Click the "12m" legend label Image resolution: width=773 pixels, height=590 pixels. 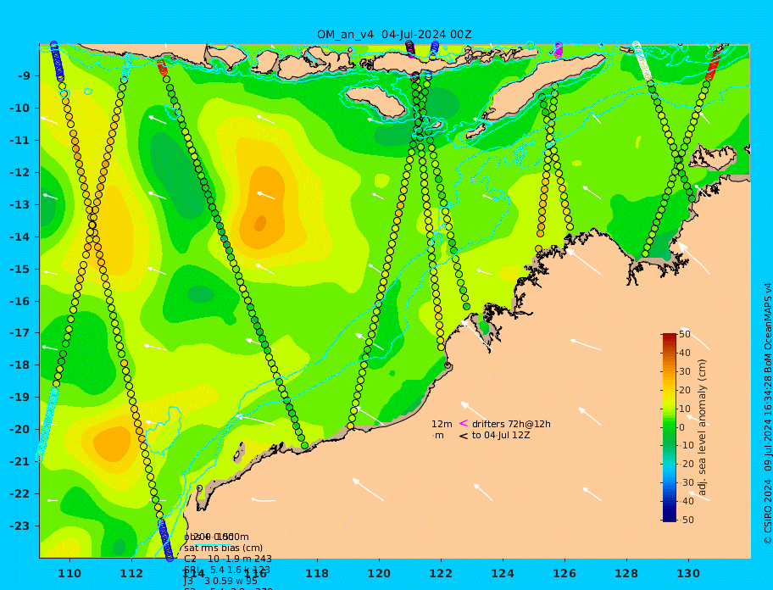point(442,424)
